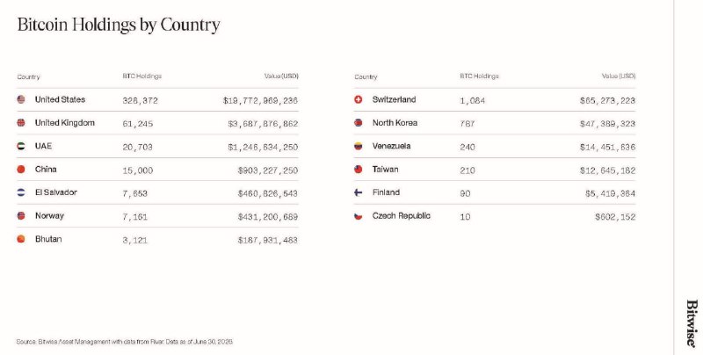Screen dimensions: 703x355
Task: Select the Norway country name
Action: tap(50, 215)
